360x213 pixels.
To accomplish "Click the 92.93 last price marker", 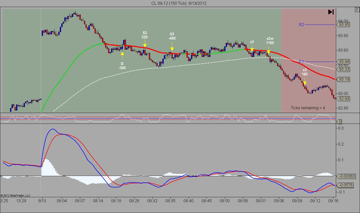I will 344,99.
